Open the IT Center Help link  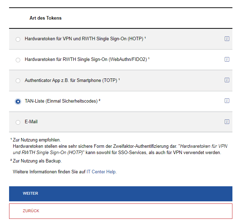pos(101,172)
